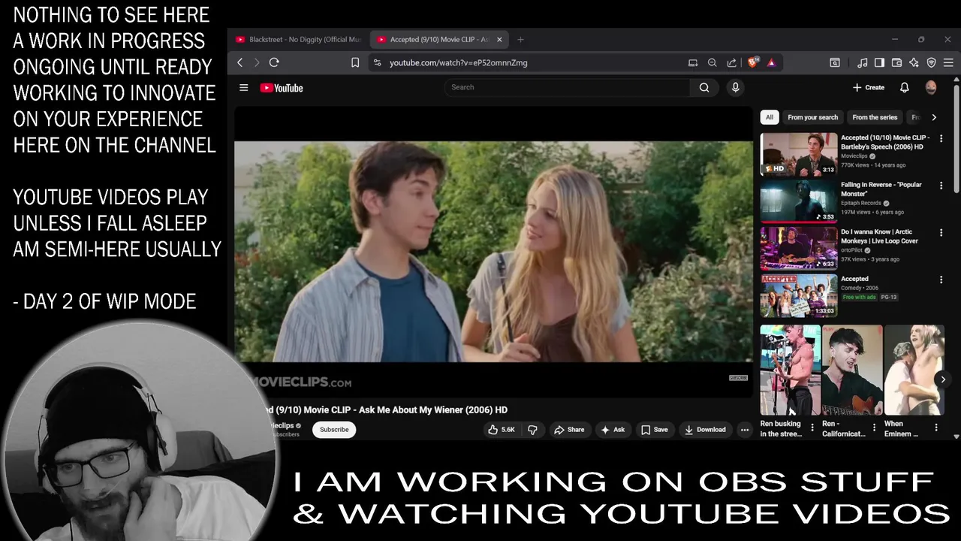
Task: Open Brave Wallet icon
Action: tap(896, 63)
